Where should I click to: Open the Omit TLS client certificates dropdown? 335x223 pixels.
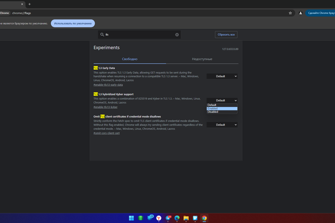click(222, 125)
